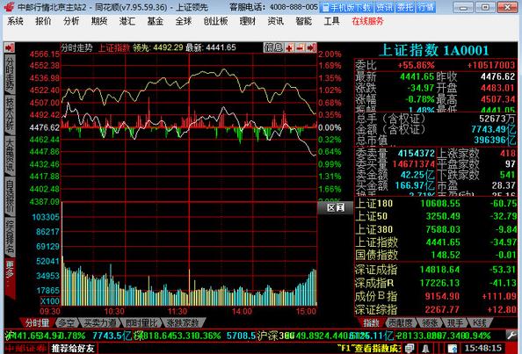
Task: Open the 分析 menu
Action: pyautogui.click(x=71, y=21)
